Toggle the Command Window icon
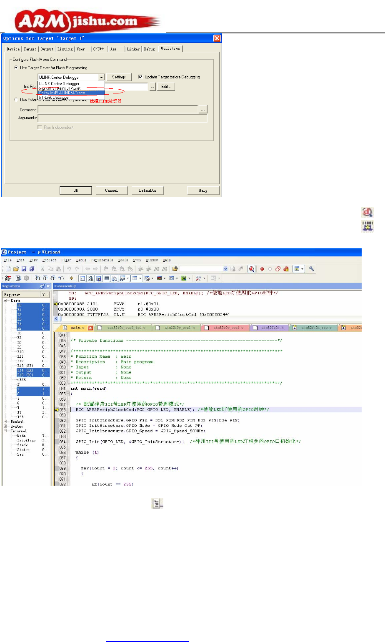Screen dimensions: 385x642 [82, 278]
